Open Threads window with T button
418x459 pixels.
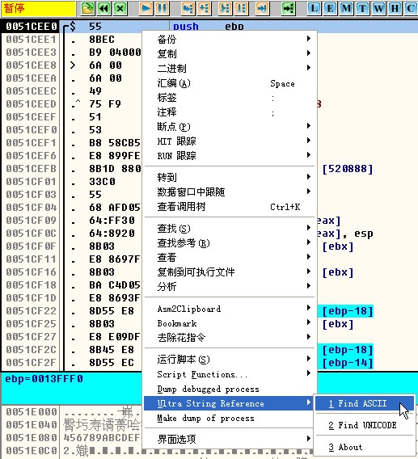coord(363,8)
